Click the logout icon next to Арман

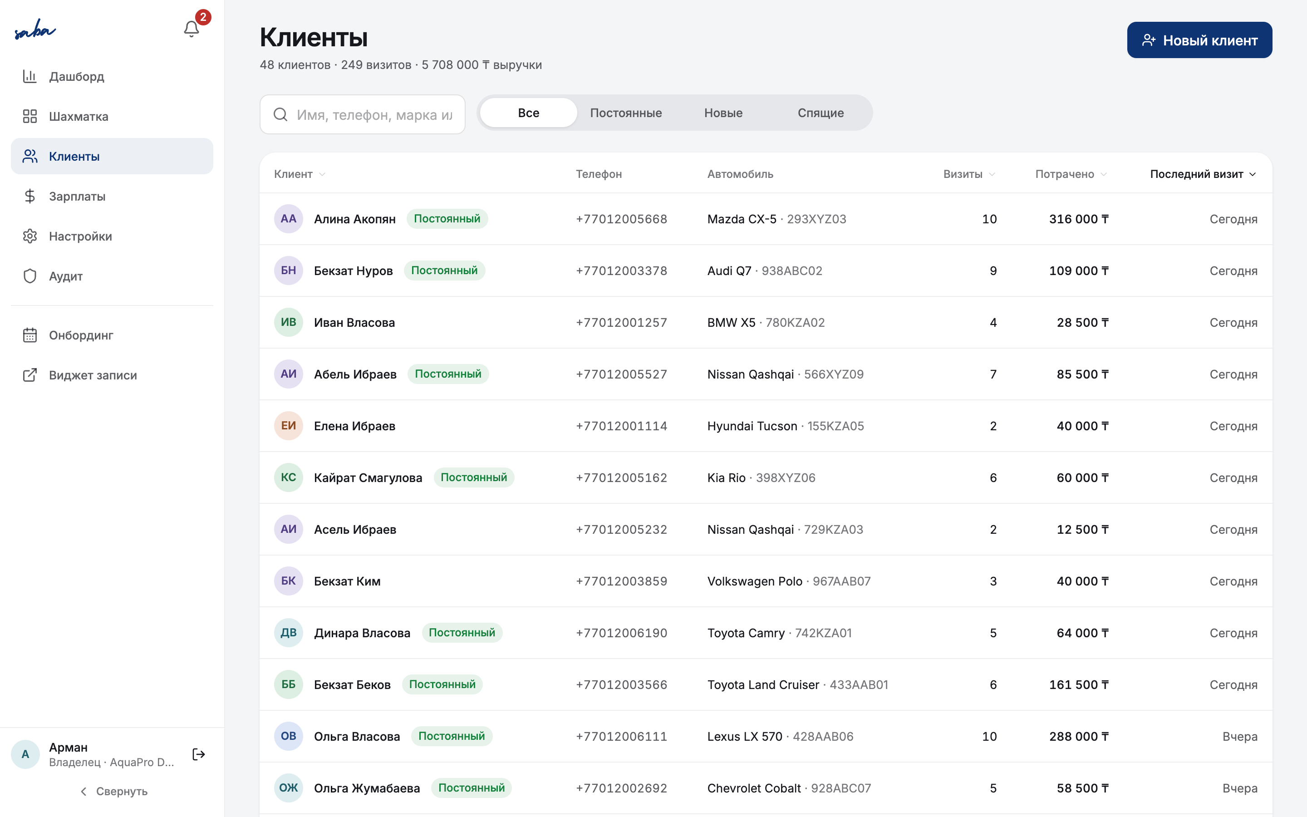[199, 754]
